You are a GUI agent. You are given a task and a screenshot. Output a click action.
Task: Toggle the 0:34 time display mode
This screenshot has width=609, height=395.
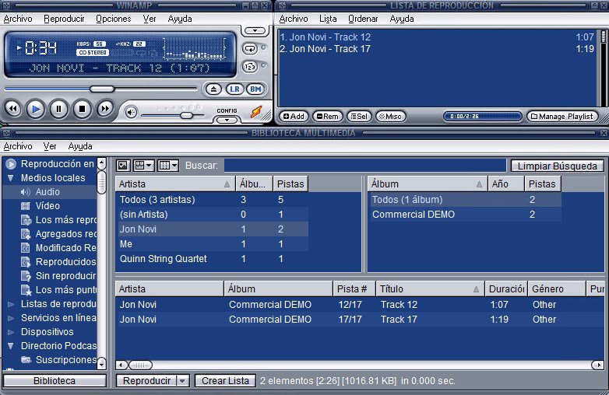coord(40,48)
